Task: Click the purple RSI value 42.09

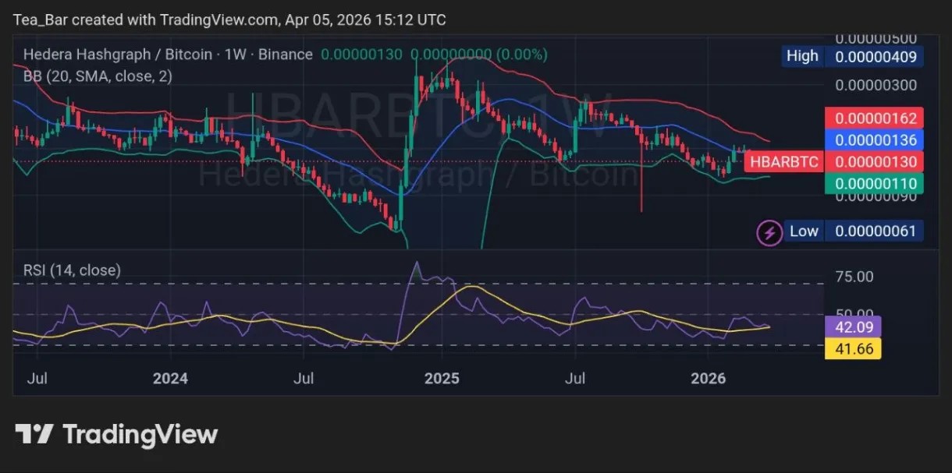Action: pos(853,327)
